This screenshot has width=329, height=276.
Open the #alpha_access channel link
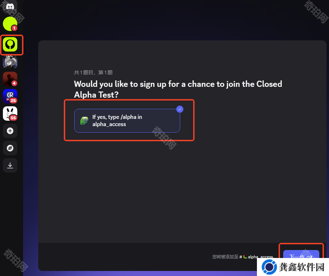tap(257, 257)
